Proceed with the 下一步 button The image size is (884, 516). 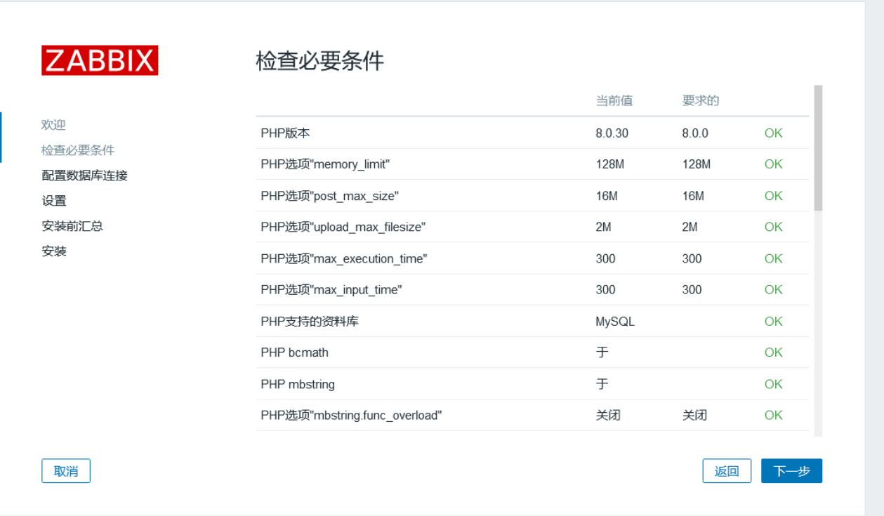tap(791, 471)
